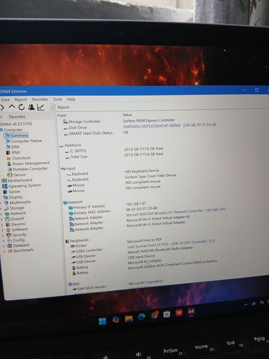
Task: Click the Report toolbar button
Action: pyautogui.click(x=60, y=107)
